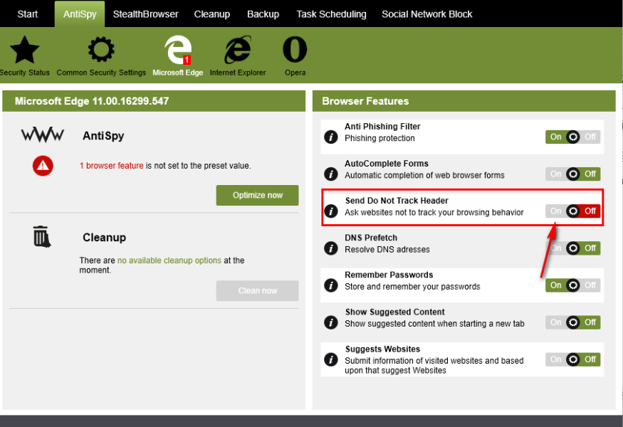623x427 pixels.
Task: Open Common Security Settings gear icon
Action: [x=101, y=50]
